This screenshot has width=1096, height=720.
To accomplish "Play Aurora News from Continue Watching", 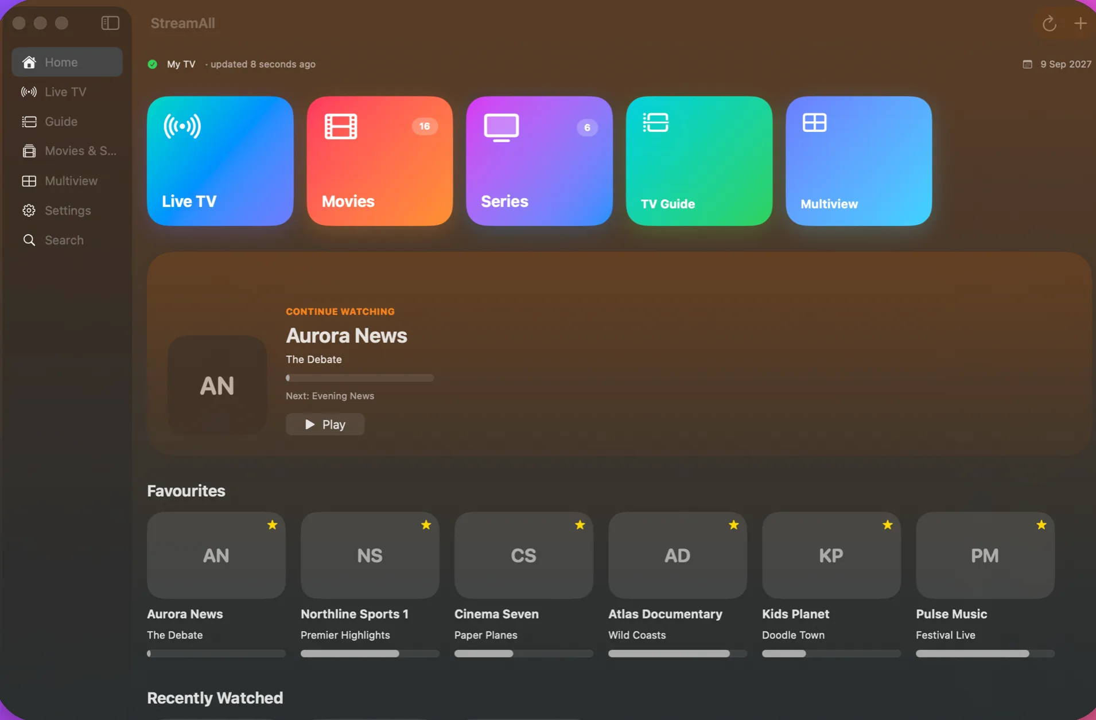I will coord(325,425).
